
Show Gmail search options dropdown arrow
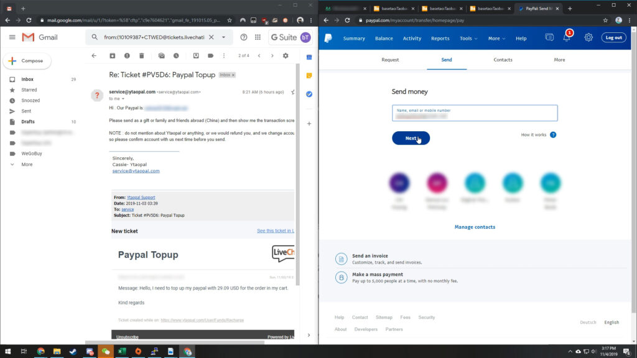(x=223, y=37)
